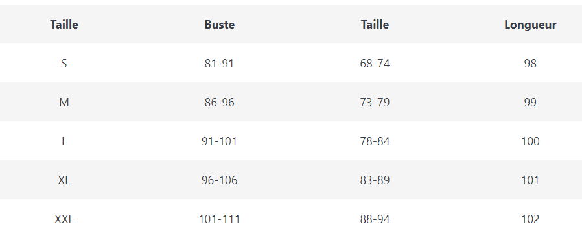Click length value 102
Viewport: 582px width, 242px height.
[x=530, y=219]
